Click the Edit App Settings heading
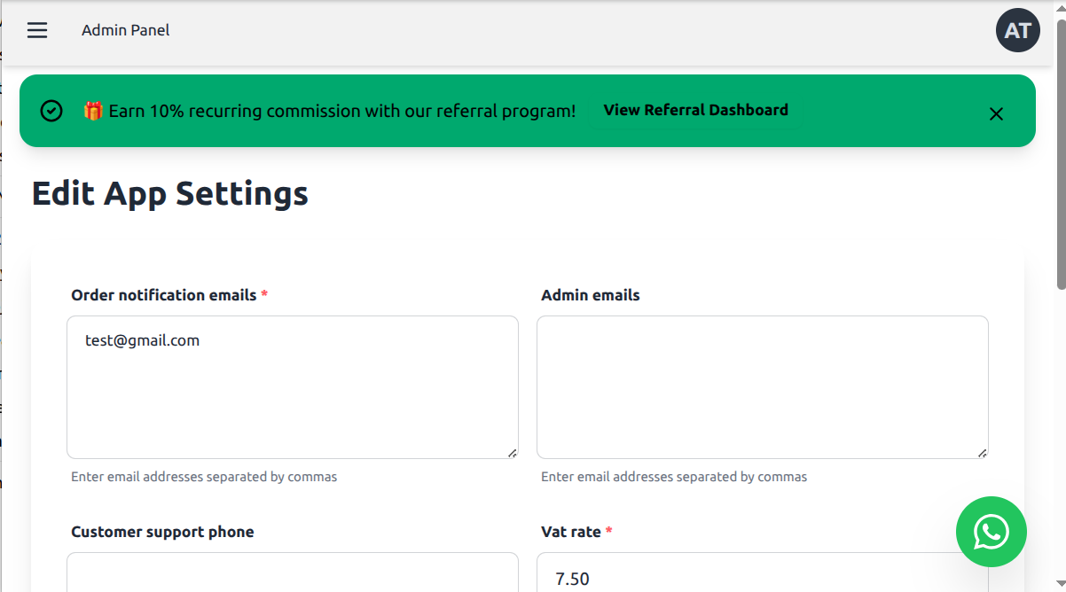Screen dimensions: 1066x592 169,192
